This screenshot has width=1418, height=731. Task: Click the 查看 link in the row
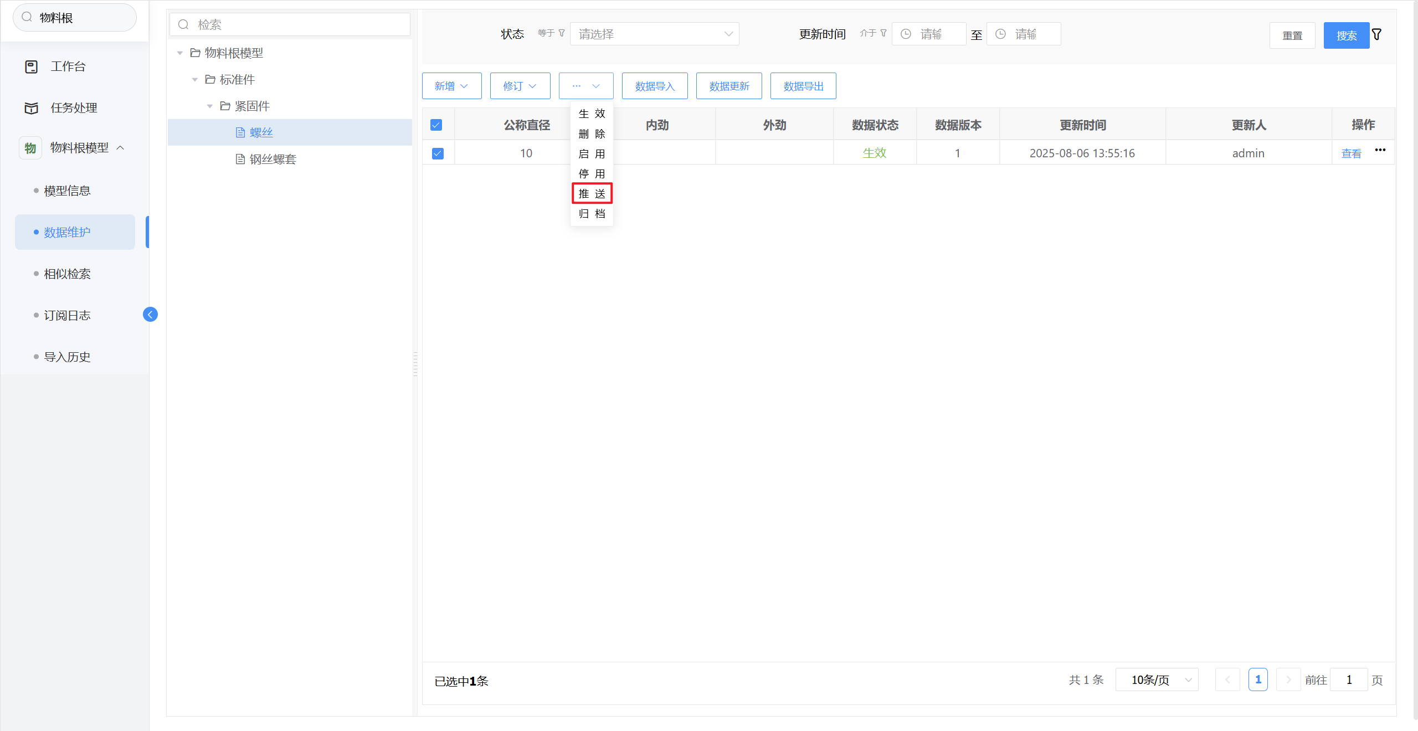point(1351,153)
